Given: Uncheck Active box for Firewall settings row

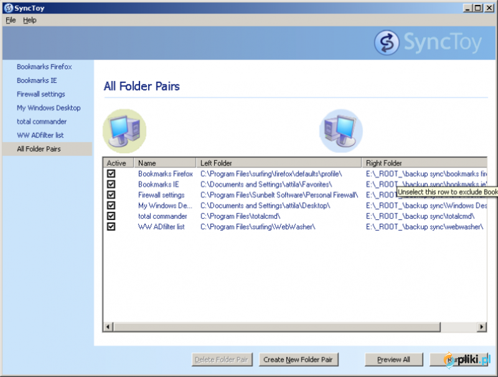Looking at the screenshot, I should [111, 195].
